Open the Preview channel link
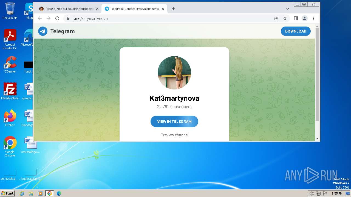Image resolution: width=351 pixels, height=197 pixels. tap(174, 135)
